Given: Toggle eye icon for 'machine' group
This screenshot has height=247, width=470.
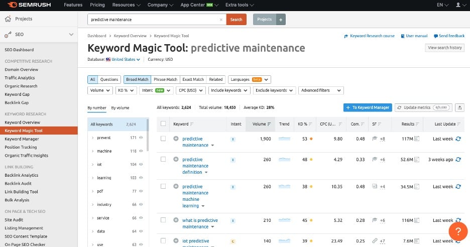Looking at the screenshot, I should tap(141, 151).
